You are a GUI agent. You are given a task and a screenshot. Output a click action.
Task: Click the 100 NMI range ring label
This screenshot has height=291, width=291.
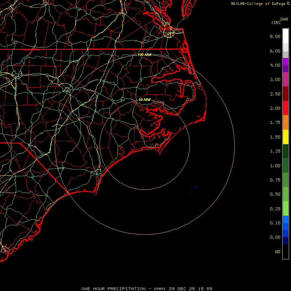click(x=145, y=55)
